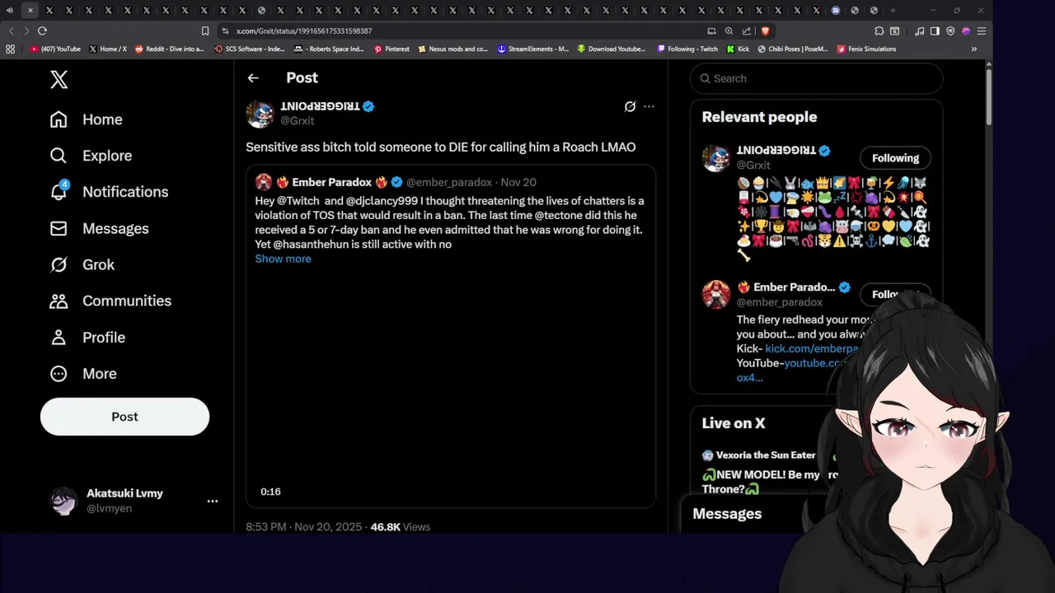The width and height of the screenshot is (1055, 593).
Task: Open the Brave VPN shield icon
Action: (950, 30)
